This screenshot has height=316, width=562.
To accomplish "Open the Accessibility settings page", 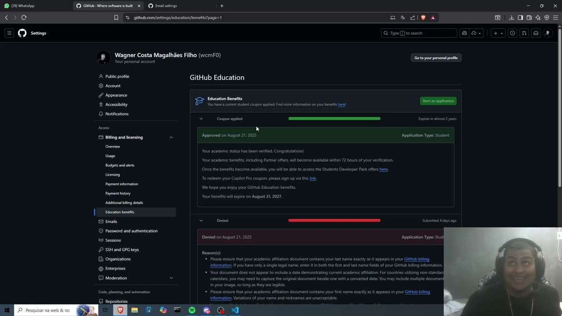I will click(116, 104).
